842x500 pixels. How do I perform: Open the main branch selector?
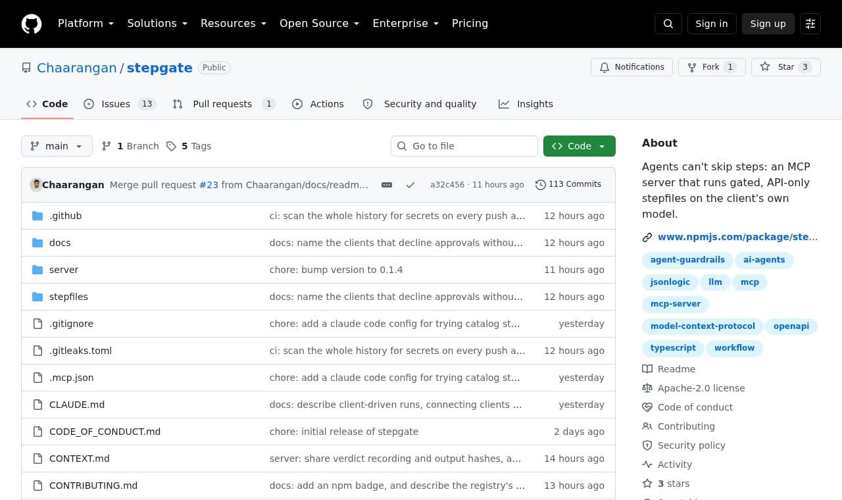click(x=57, y=146)
